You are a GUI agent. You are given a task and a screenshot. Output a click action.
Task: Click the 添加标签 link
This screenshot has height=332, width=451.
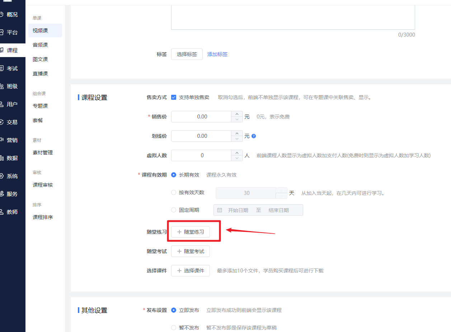pos(217,54)
